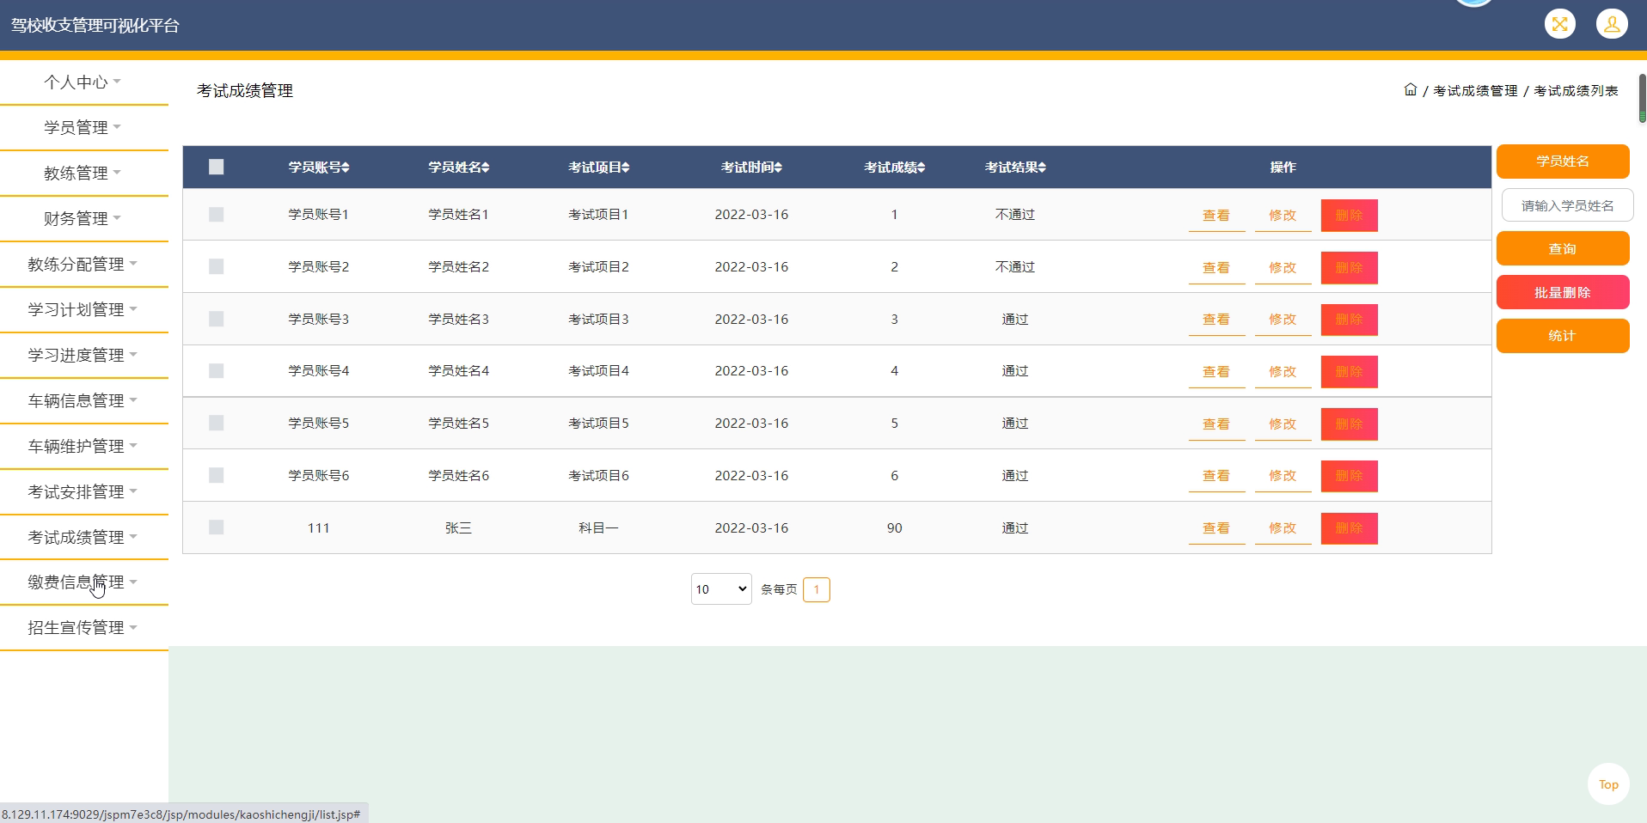Tick the checkbox beside 学员账号5
This screenshot has height=823, width=1647.
[x=216, y=423]
